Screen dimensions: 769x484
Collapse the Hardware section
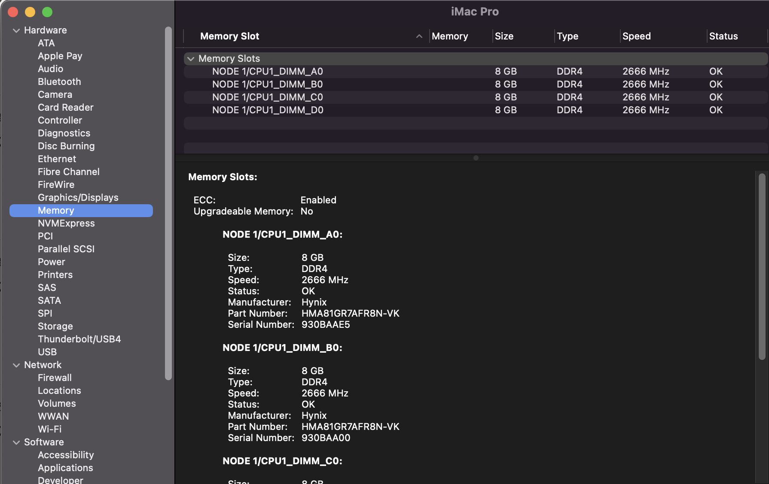coord(16,30)
